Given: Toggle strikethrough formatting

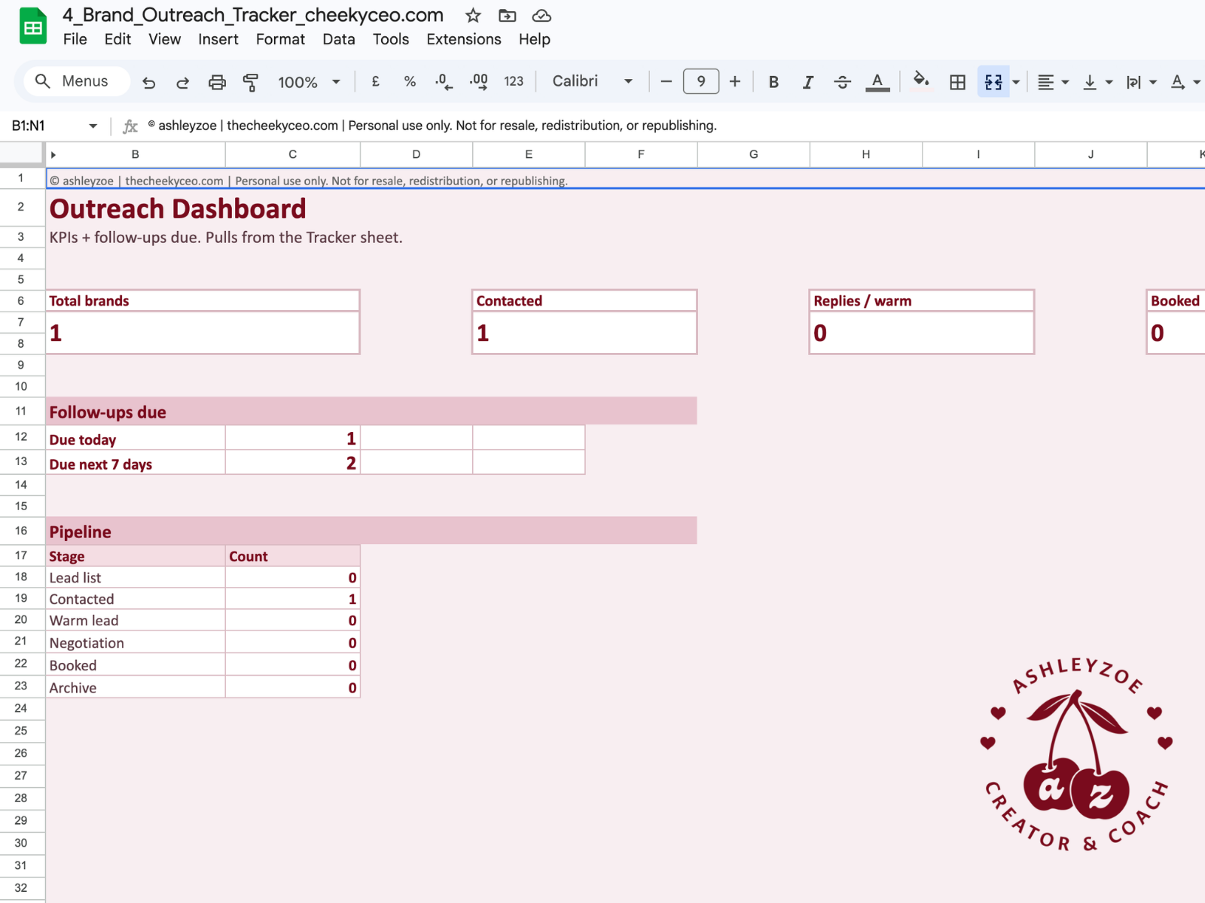Looking at the screenshot, I should click(842, 82).
